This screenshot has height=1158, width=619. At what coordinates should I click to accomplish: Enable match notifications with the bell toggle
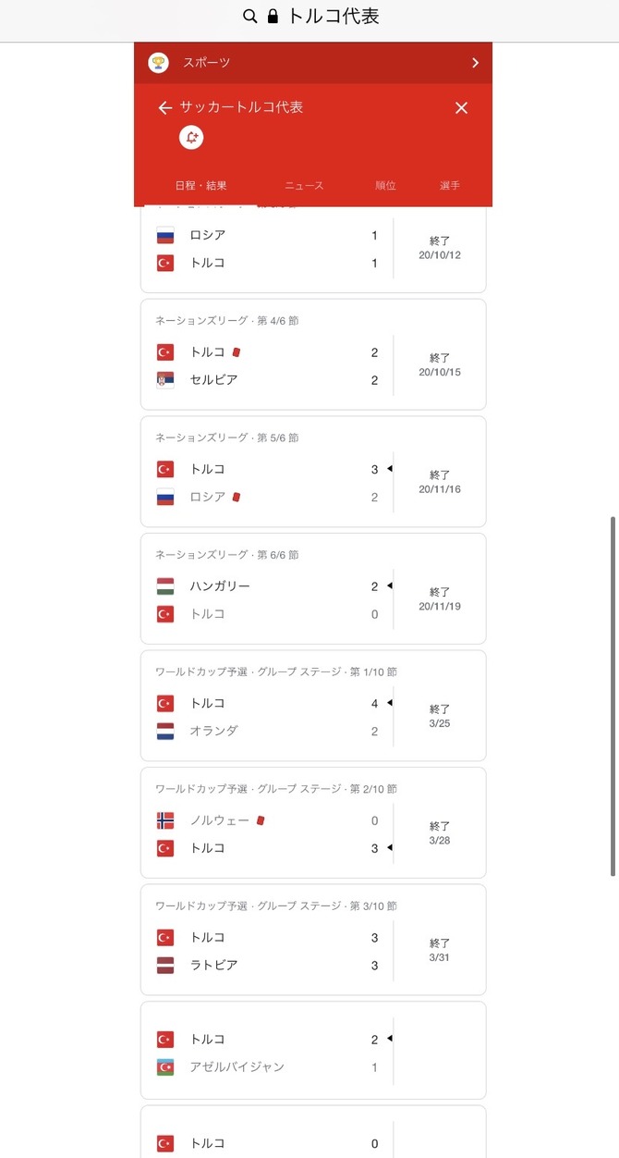coord(191,137)
